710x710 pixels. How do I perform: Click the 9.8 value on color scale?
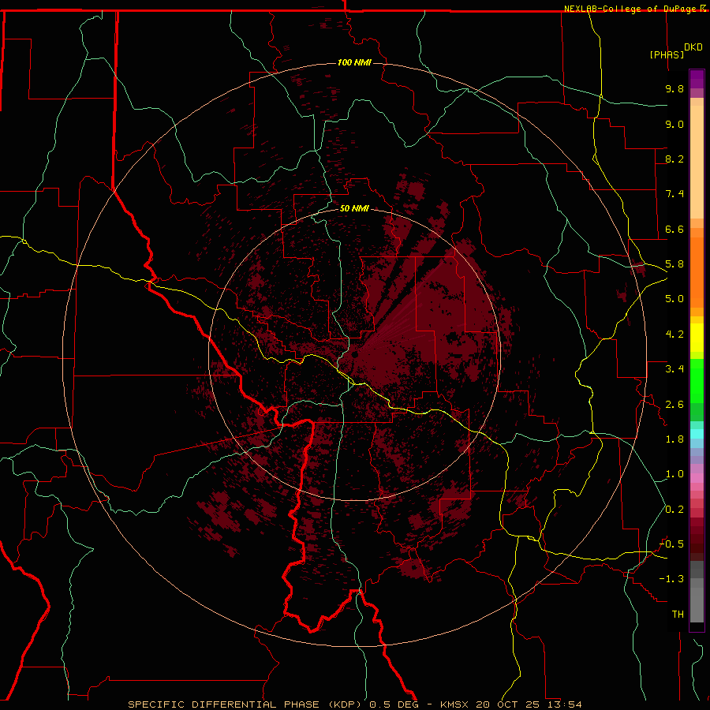pyautogui.click(x=674, y=88)
